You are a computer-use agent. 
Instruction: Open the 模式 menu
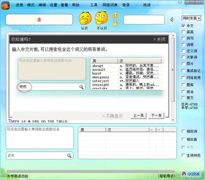31,5
